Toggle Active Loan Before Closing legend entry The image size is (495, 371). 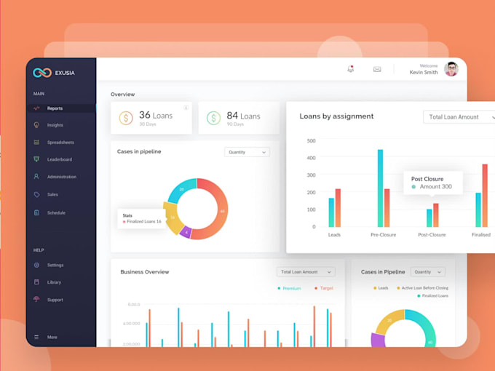[422, 288]
